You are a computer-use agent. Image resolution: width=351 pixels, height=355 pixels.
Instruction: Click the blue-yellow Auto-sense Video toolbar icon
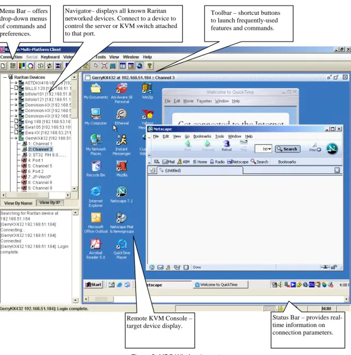58,66
